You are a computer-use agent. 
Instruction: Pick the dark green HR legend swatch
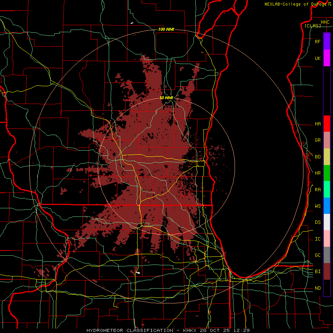[327, 173]
